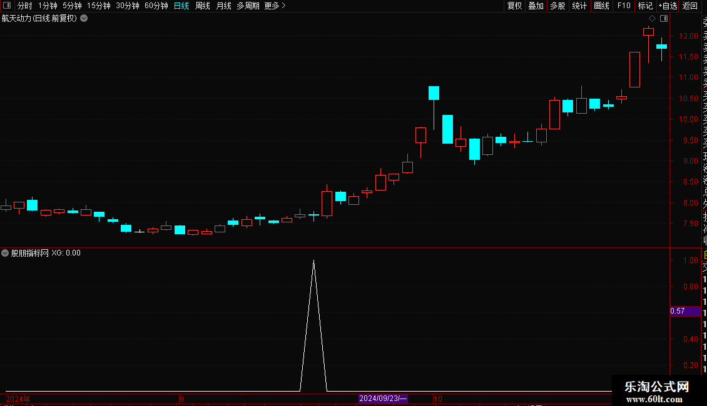Viewport: 707px width, 406px height.
Task: Click the 叠加 overlay button
Action: coord(536,6)
